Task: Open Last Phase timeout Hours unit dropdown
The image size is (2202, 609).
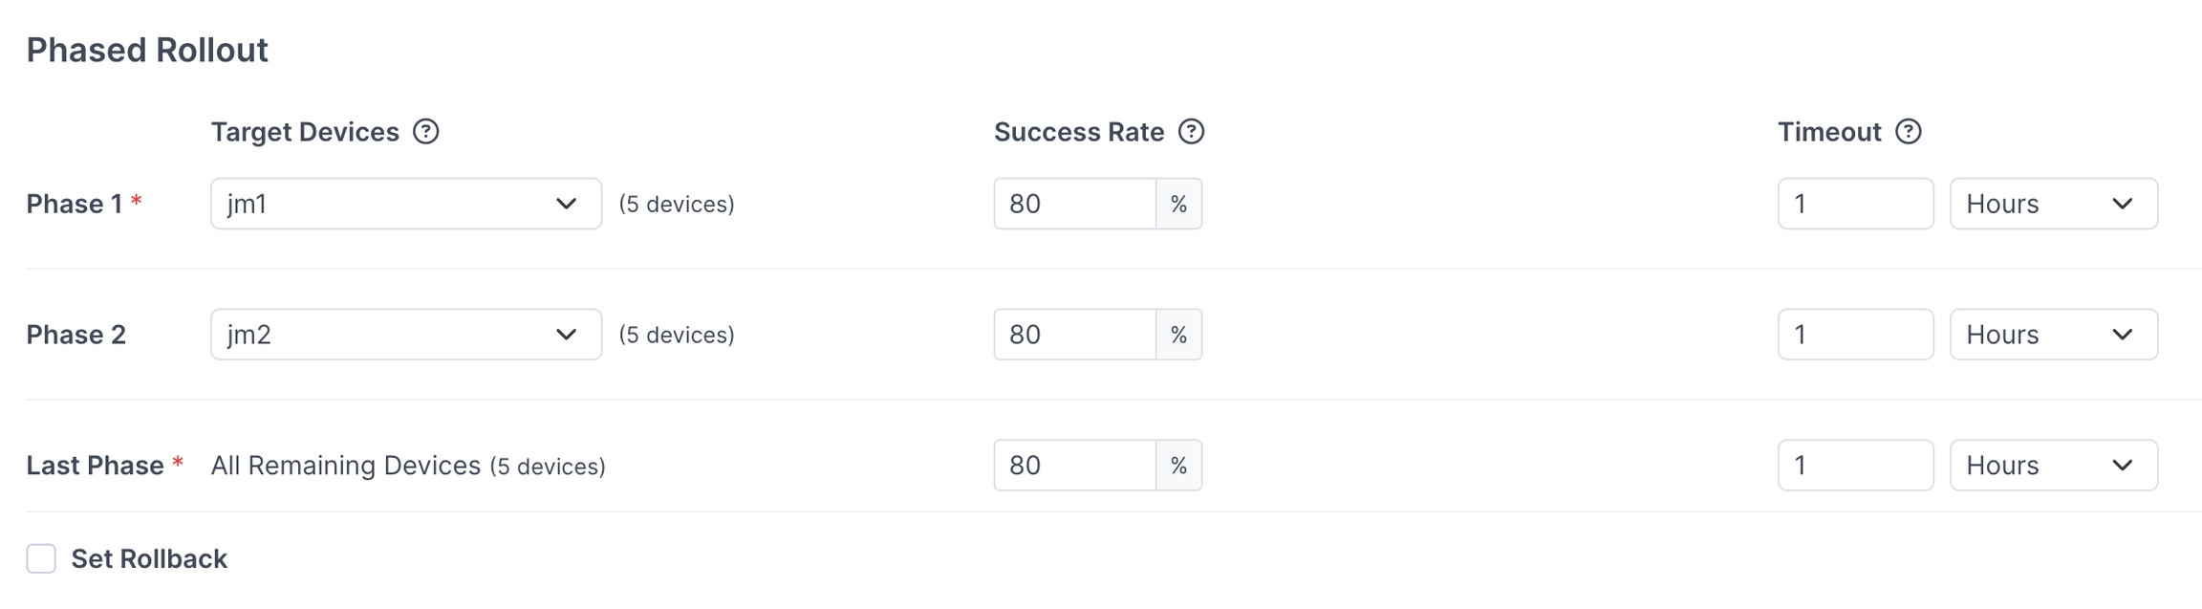Action: 2053,466
